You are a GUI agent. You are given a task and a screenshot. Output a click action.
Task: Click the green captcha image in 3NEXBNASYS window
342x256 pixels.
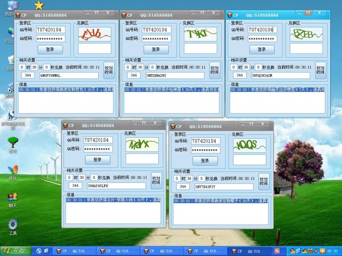(x=200, y=34)
